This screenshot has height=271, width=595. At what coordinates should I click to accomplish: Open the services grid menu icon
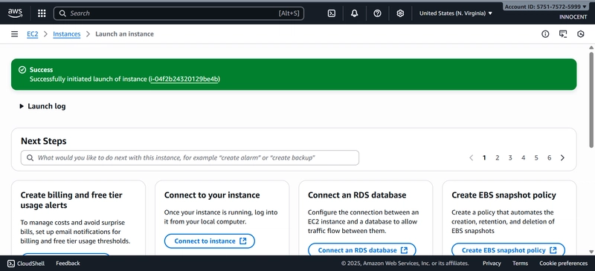pyautogui.click(x=42, y=13)
